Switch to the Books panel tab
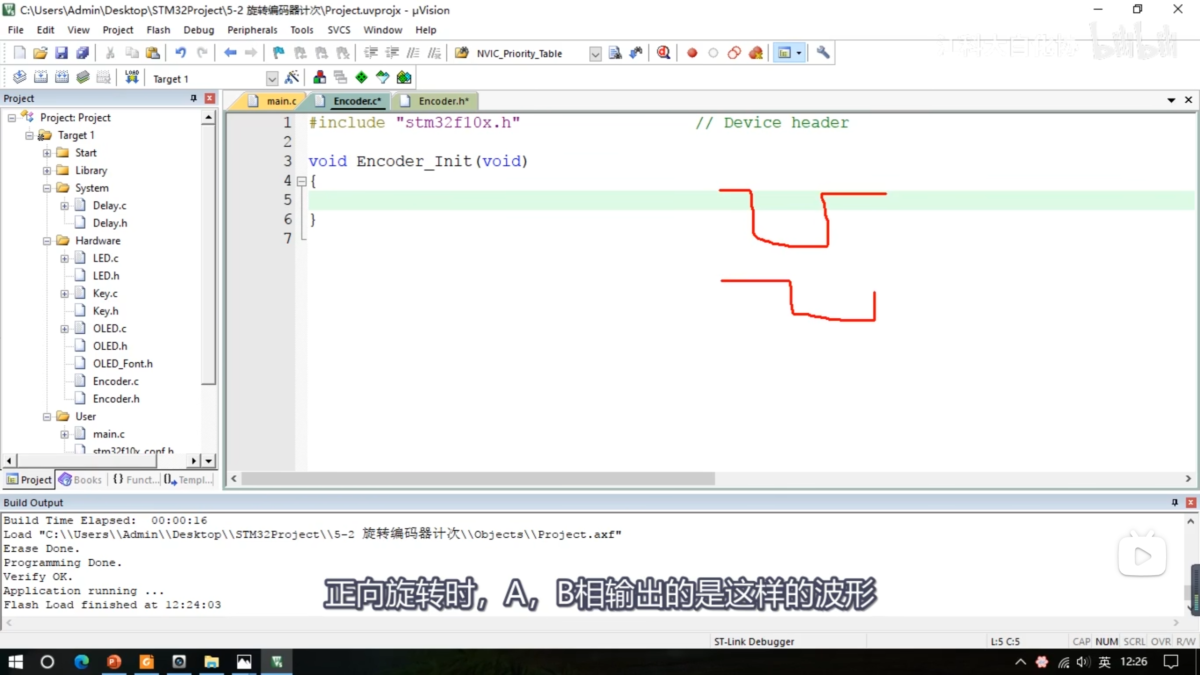Image resolution: width=1200 pixels, height=675 pixels. [81, 480]
